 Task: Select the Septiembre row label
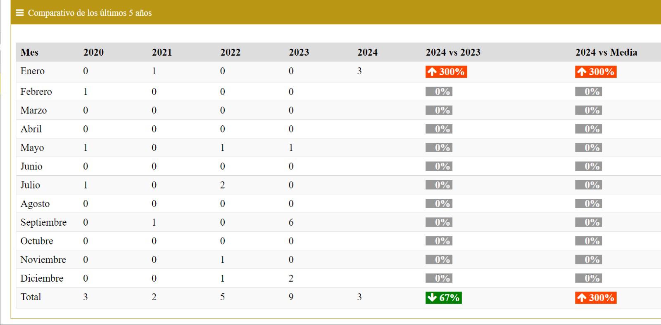click(43, 222)
